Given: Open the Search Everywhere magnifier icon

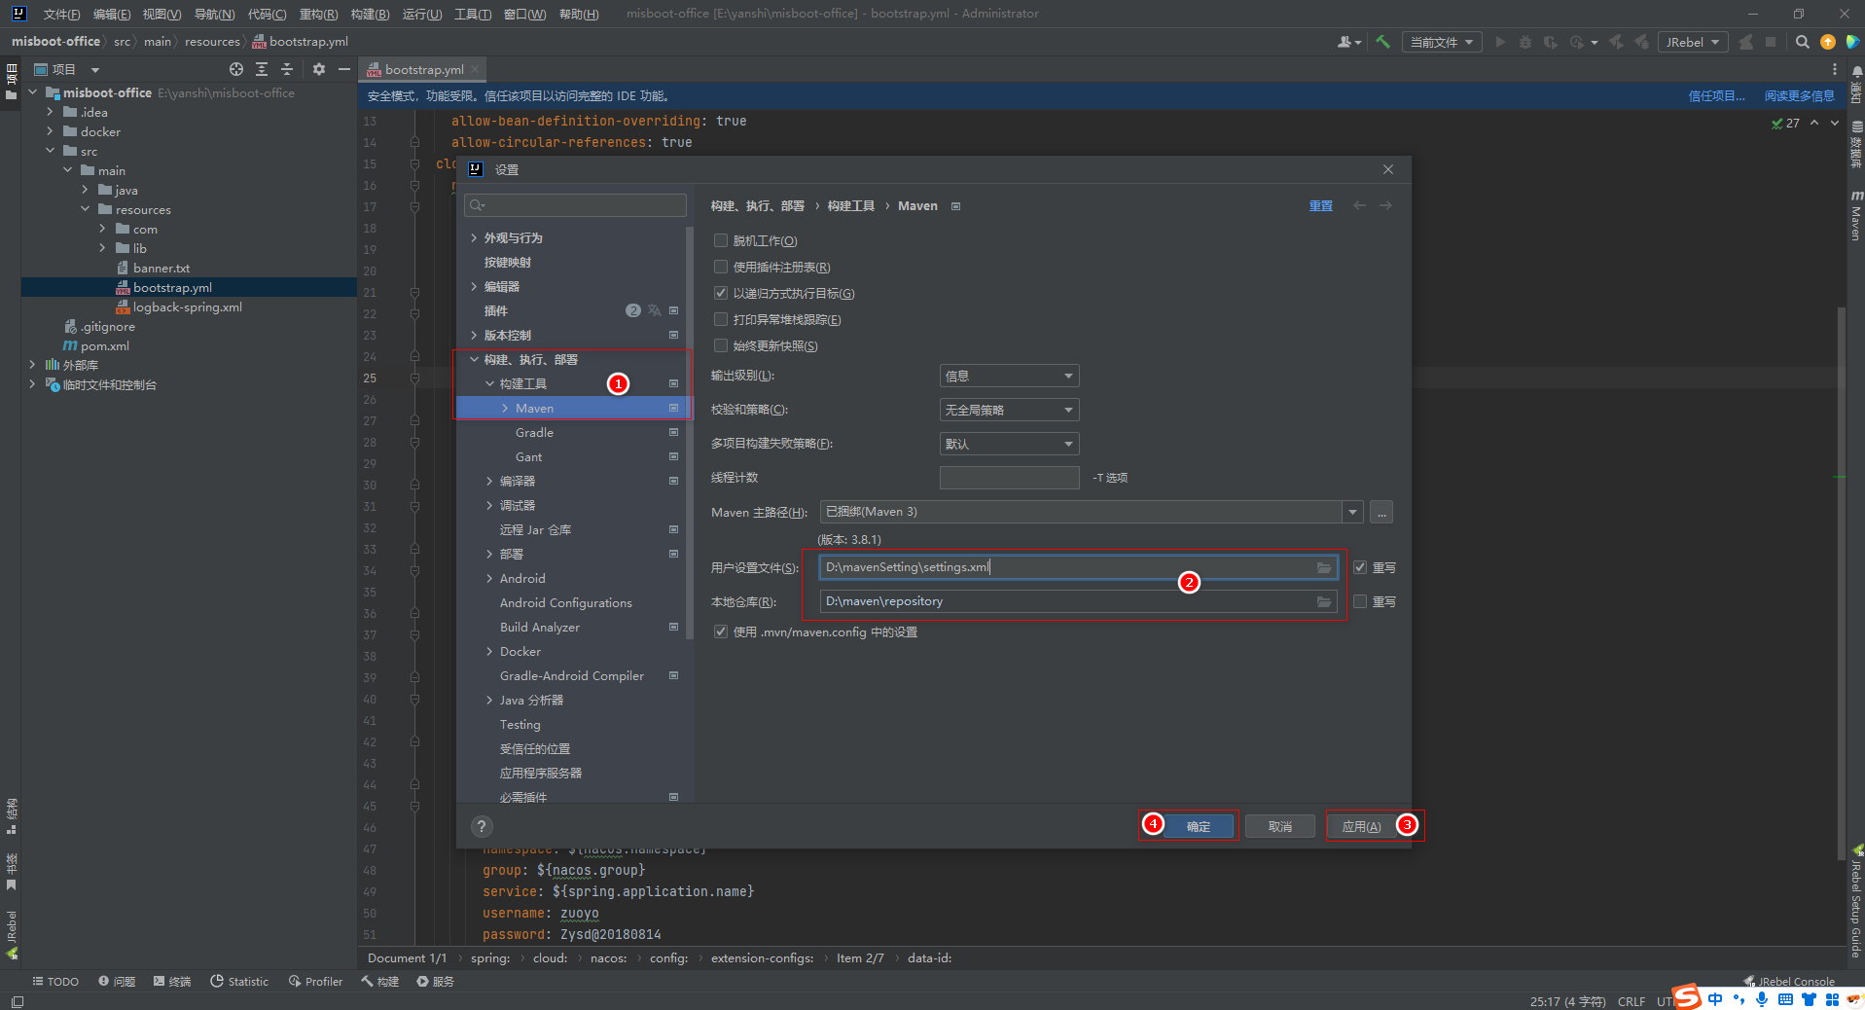Looking at the screenshot, I should pos(1803,42).
